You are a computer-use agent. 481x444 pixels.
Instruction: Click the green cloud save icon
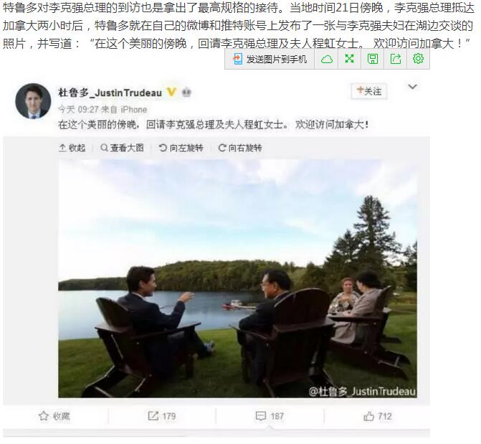[x=326, y=59]
